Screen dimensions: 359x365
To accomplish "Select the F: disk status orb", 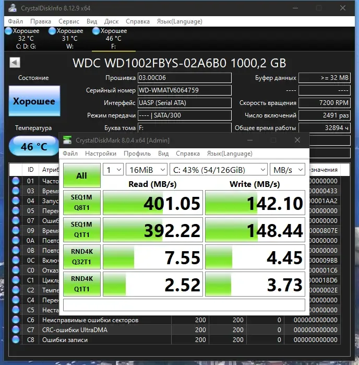I will coord(96,31).
